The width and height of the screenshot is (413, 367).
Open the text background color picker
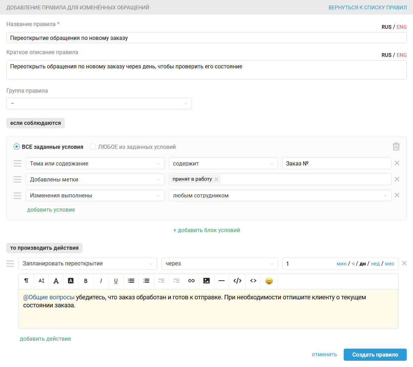click(71, 281)
